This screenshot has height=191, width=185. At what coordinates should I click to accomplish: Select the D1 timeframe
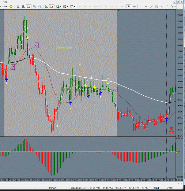click(x=111, y=7)
